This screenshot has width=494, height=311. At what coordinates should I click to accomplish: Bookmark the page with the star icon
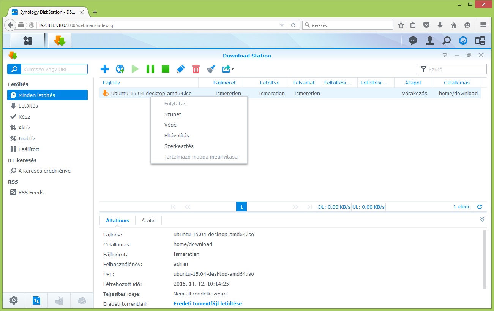(401, 25)
